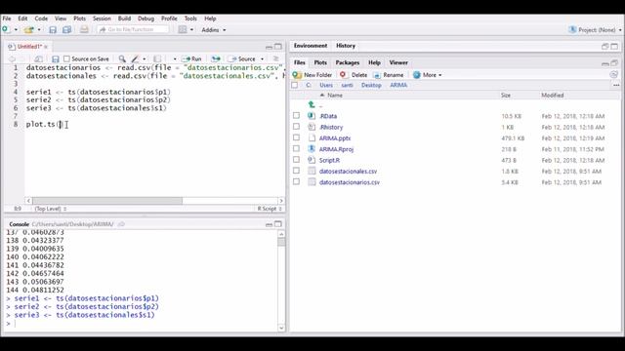The height and width of the screenshot is (351, 625).
Task: Click the Open File folder icon
Action: (x=28, y=30)
